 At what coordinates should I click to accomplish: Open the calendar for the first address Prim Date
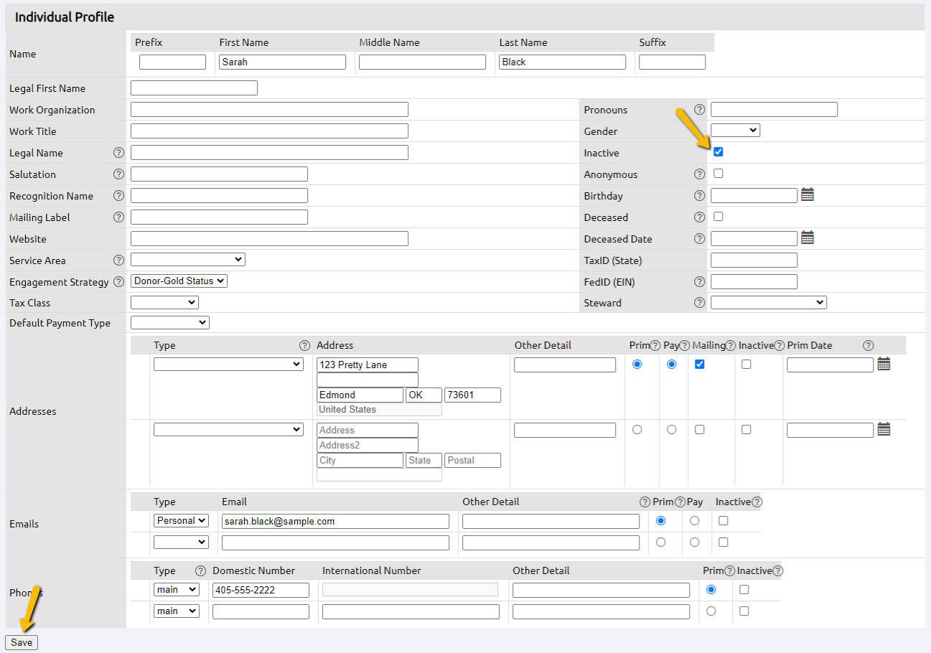pos(884,364)
